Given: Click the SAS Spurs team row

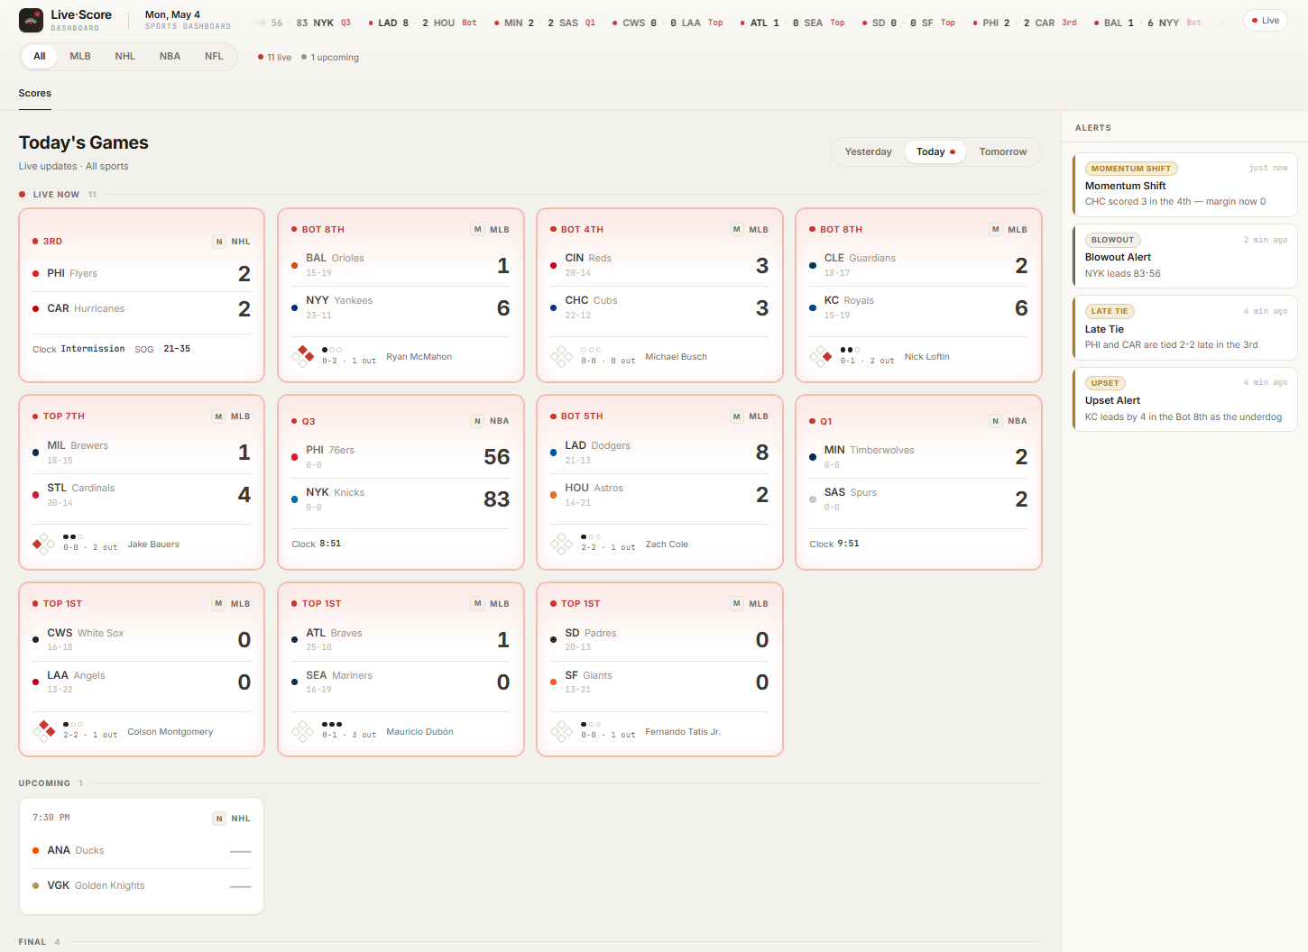Looking at the screenshot, I should click(918, 499).
